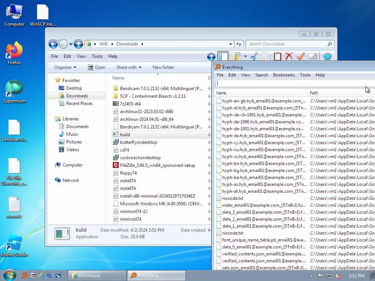Open the Explorer Tools menu
The height and width of the screenshot is (281, 375).
point(97,56)
